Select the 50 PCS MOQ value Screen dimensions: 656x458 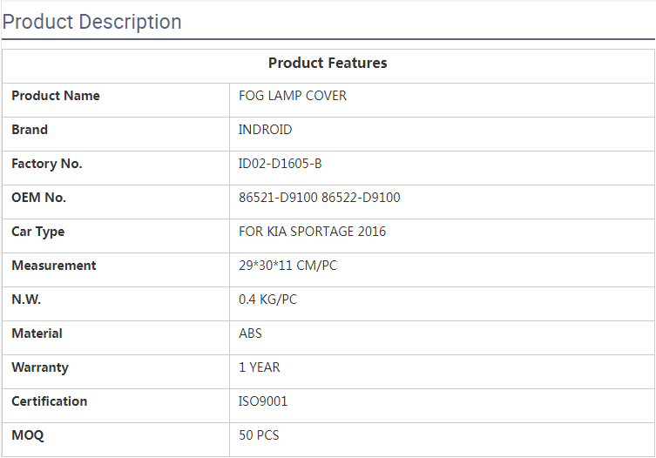[260, 435]
